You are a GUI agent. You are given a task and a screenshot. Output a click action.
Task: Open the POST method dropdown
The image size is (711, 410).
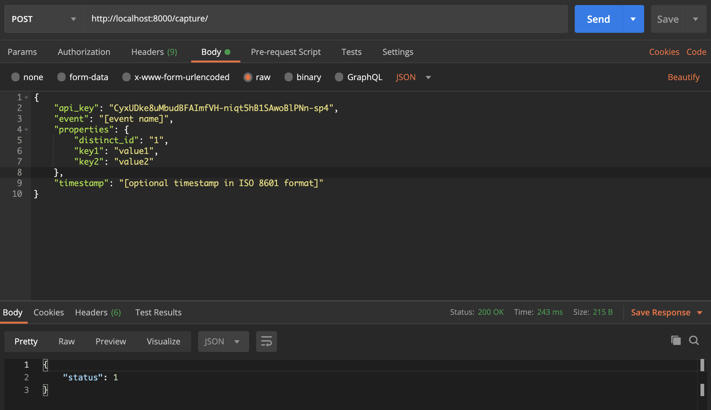(x=44, y=19)
